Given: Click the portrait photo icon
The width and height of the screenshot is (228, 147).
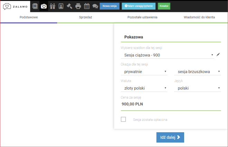Looking at the screenshot, I should tap(61, 6).
